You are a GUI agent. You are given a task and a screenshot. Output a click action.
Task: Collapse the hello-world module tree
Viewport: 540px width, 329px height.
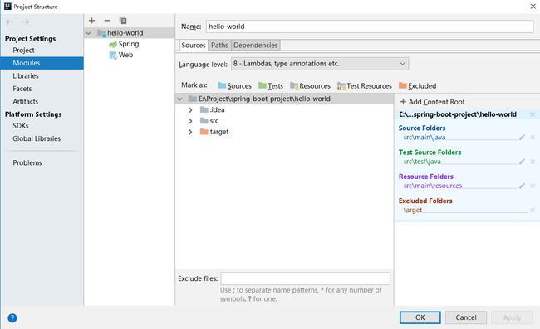coord(89,33)
